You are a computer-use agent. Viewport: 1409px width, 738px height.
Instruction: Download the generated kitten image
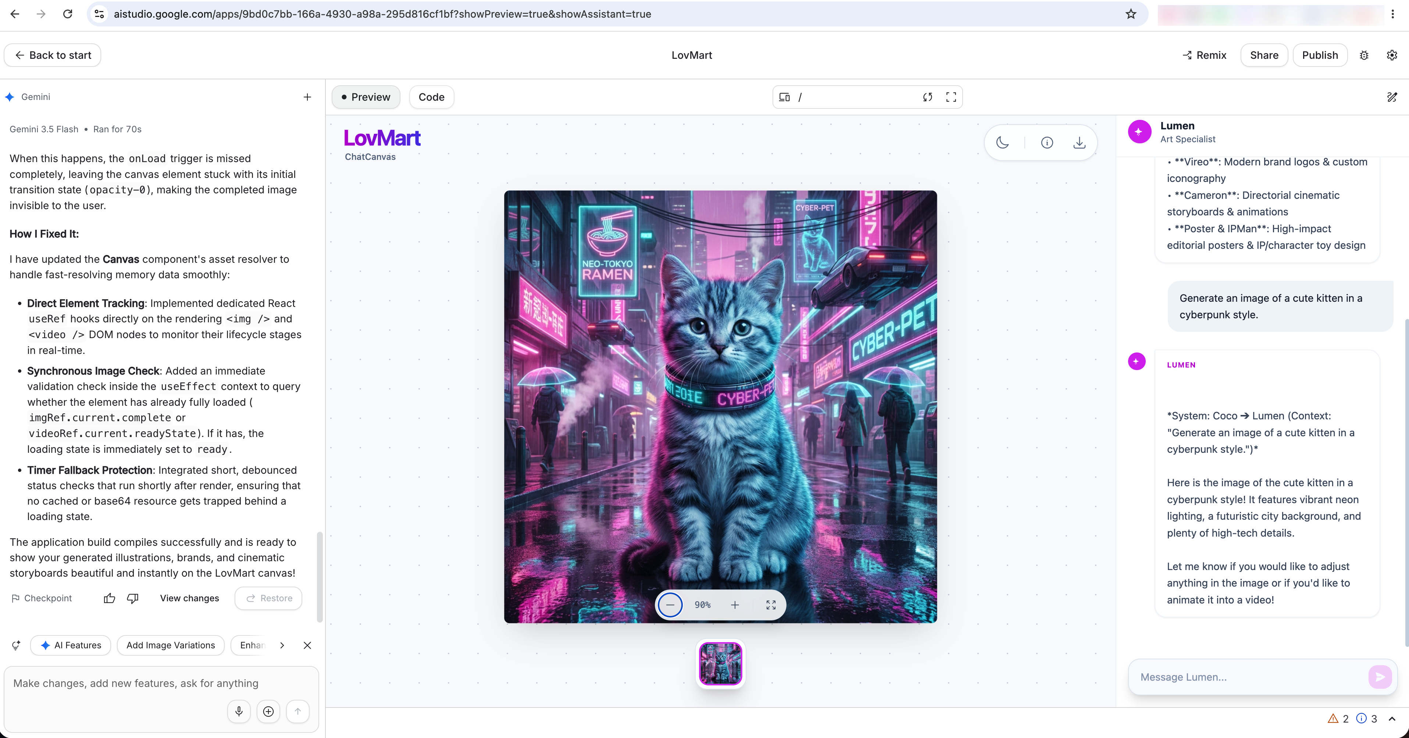[1079, 143]
